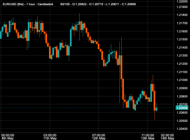Click the 1.20800 price axis label
The height and width of the screenshot is (140, 190).
click(x=182, y=96)
